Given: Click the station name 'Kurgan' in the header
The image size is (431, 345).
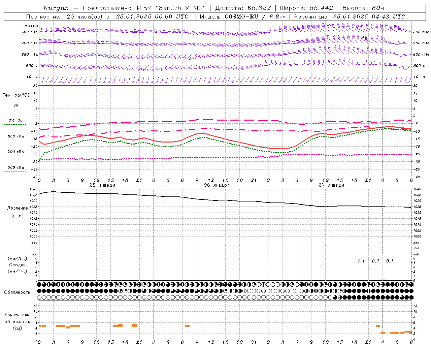Looking at the screenshot, I should coord(56,8).
